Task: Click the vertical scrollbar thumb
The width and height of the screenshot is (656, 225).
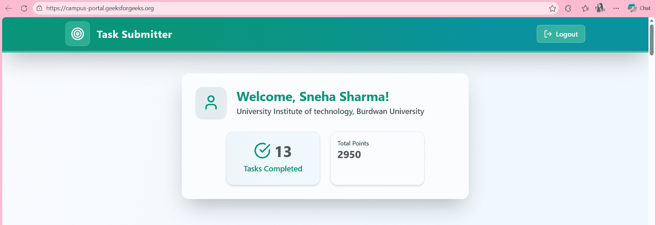Action: click(x=652, y=40)
